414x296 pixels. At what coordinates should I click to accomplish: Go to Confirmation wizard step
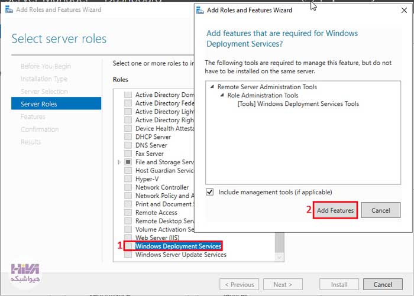[40, 129]
